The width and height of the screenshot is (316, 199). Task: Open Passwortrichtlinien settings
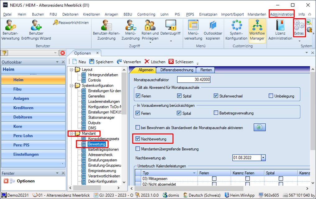pyautogui.click(x=71, y=23)
